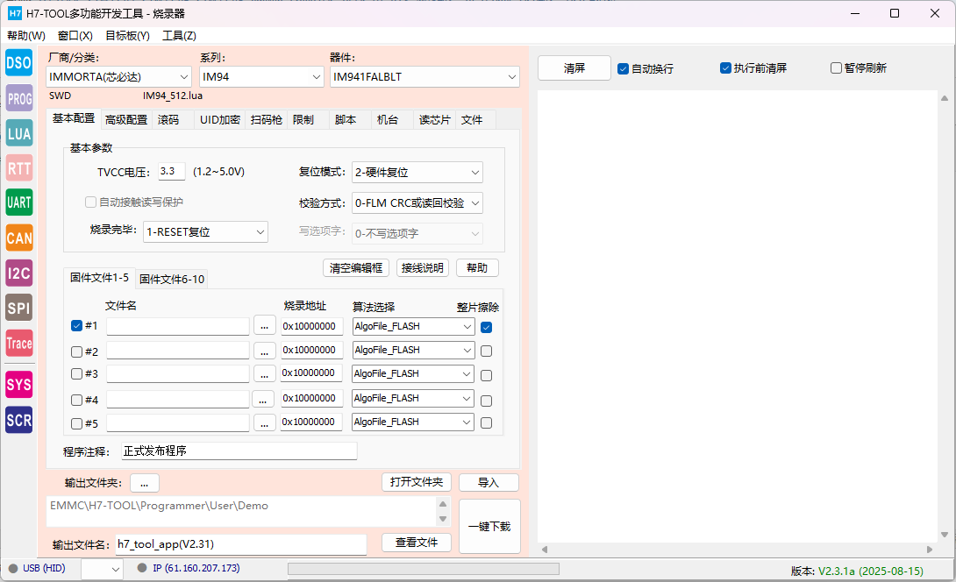Screen dimensions: 956x582
Task: Select the PROG programmer sidebar icon
Action: (x=19, y=98)
